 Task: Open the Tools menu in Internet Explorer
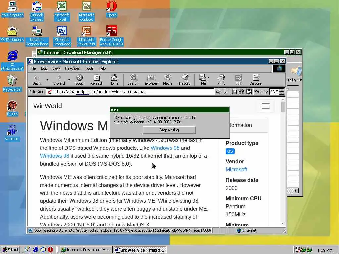click(x=89, y=68)
